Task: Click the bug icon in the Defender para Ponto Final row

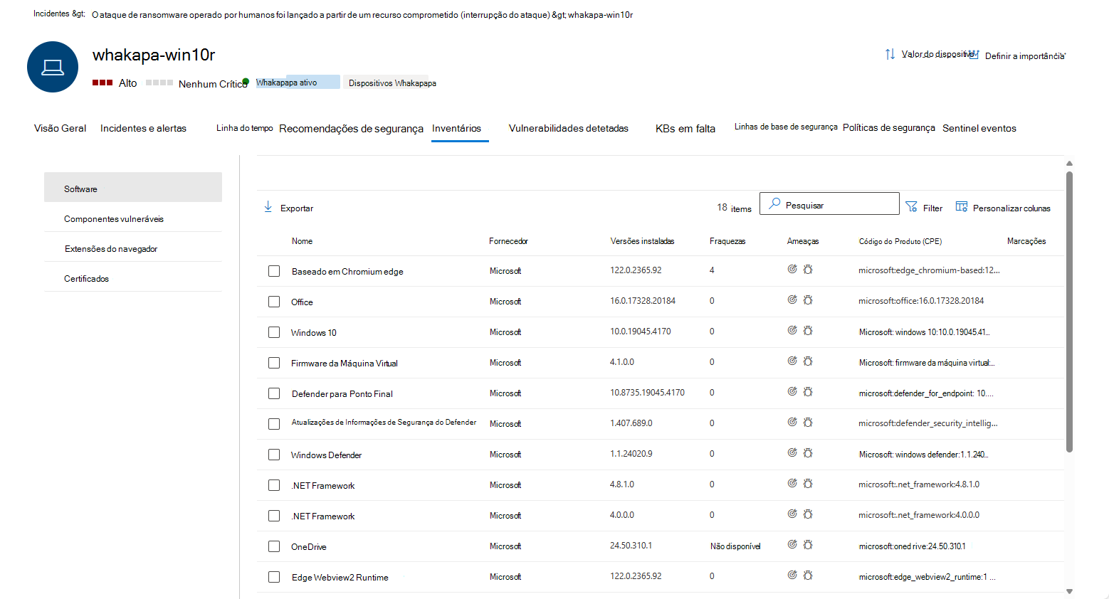Action: pyautogui.click(x=808, y=392)
